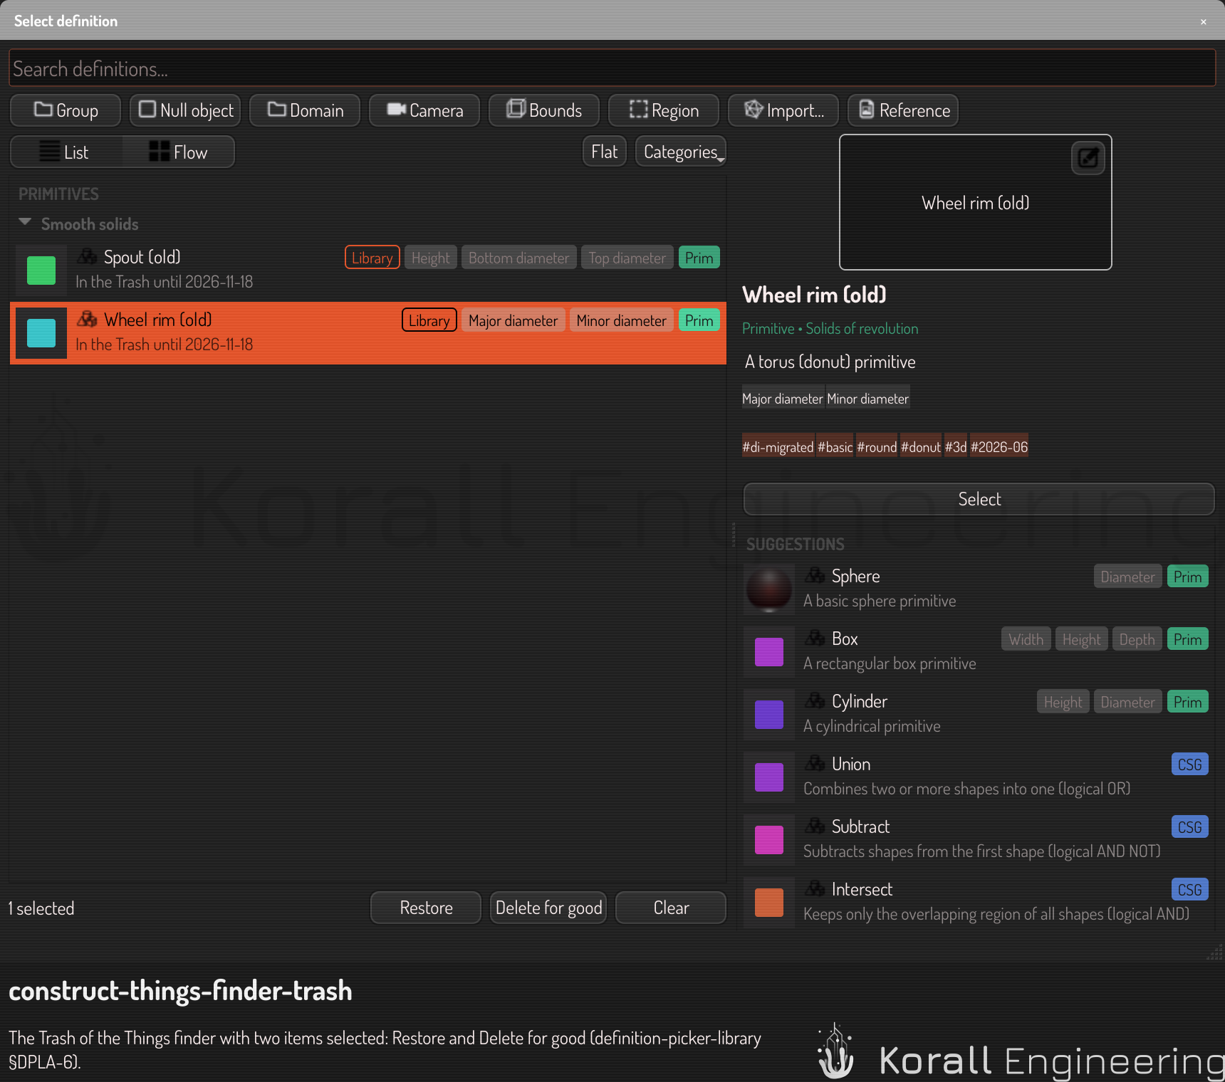Choose the Union suggestion entry
The image size is (1225, 1082).
click(977, 777)
